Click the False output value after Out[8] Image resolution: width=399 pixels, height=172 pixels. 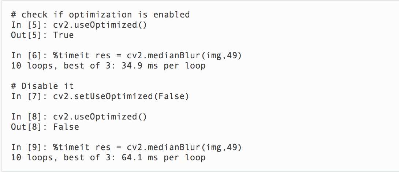(66, 127)
